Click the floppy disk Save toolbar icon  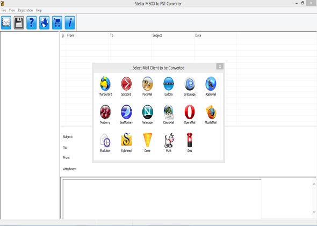coord(19,23)
